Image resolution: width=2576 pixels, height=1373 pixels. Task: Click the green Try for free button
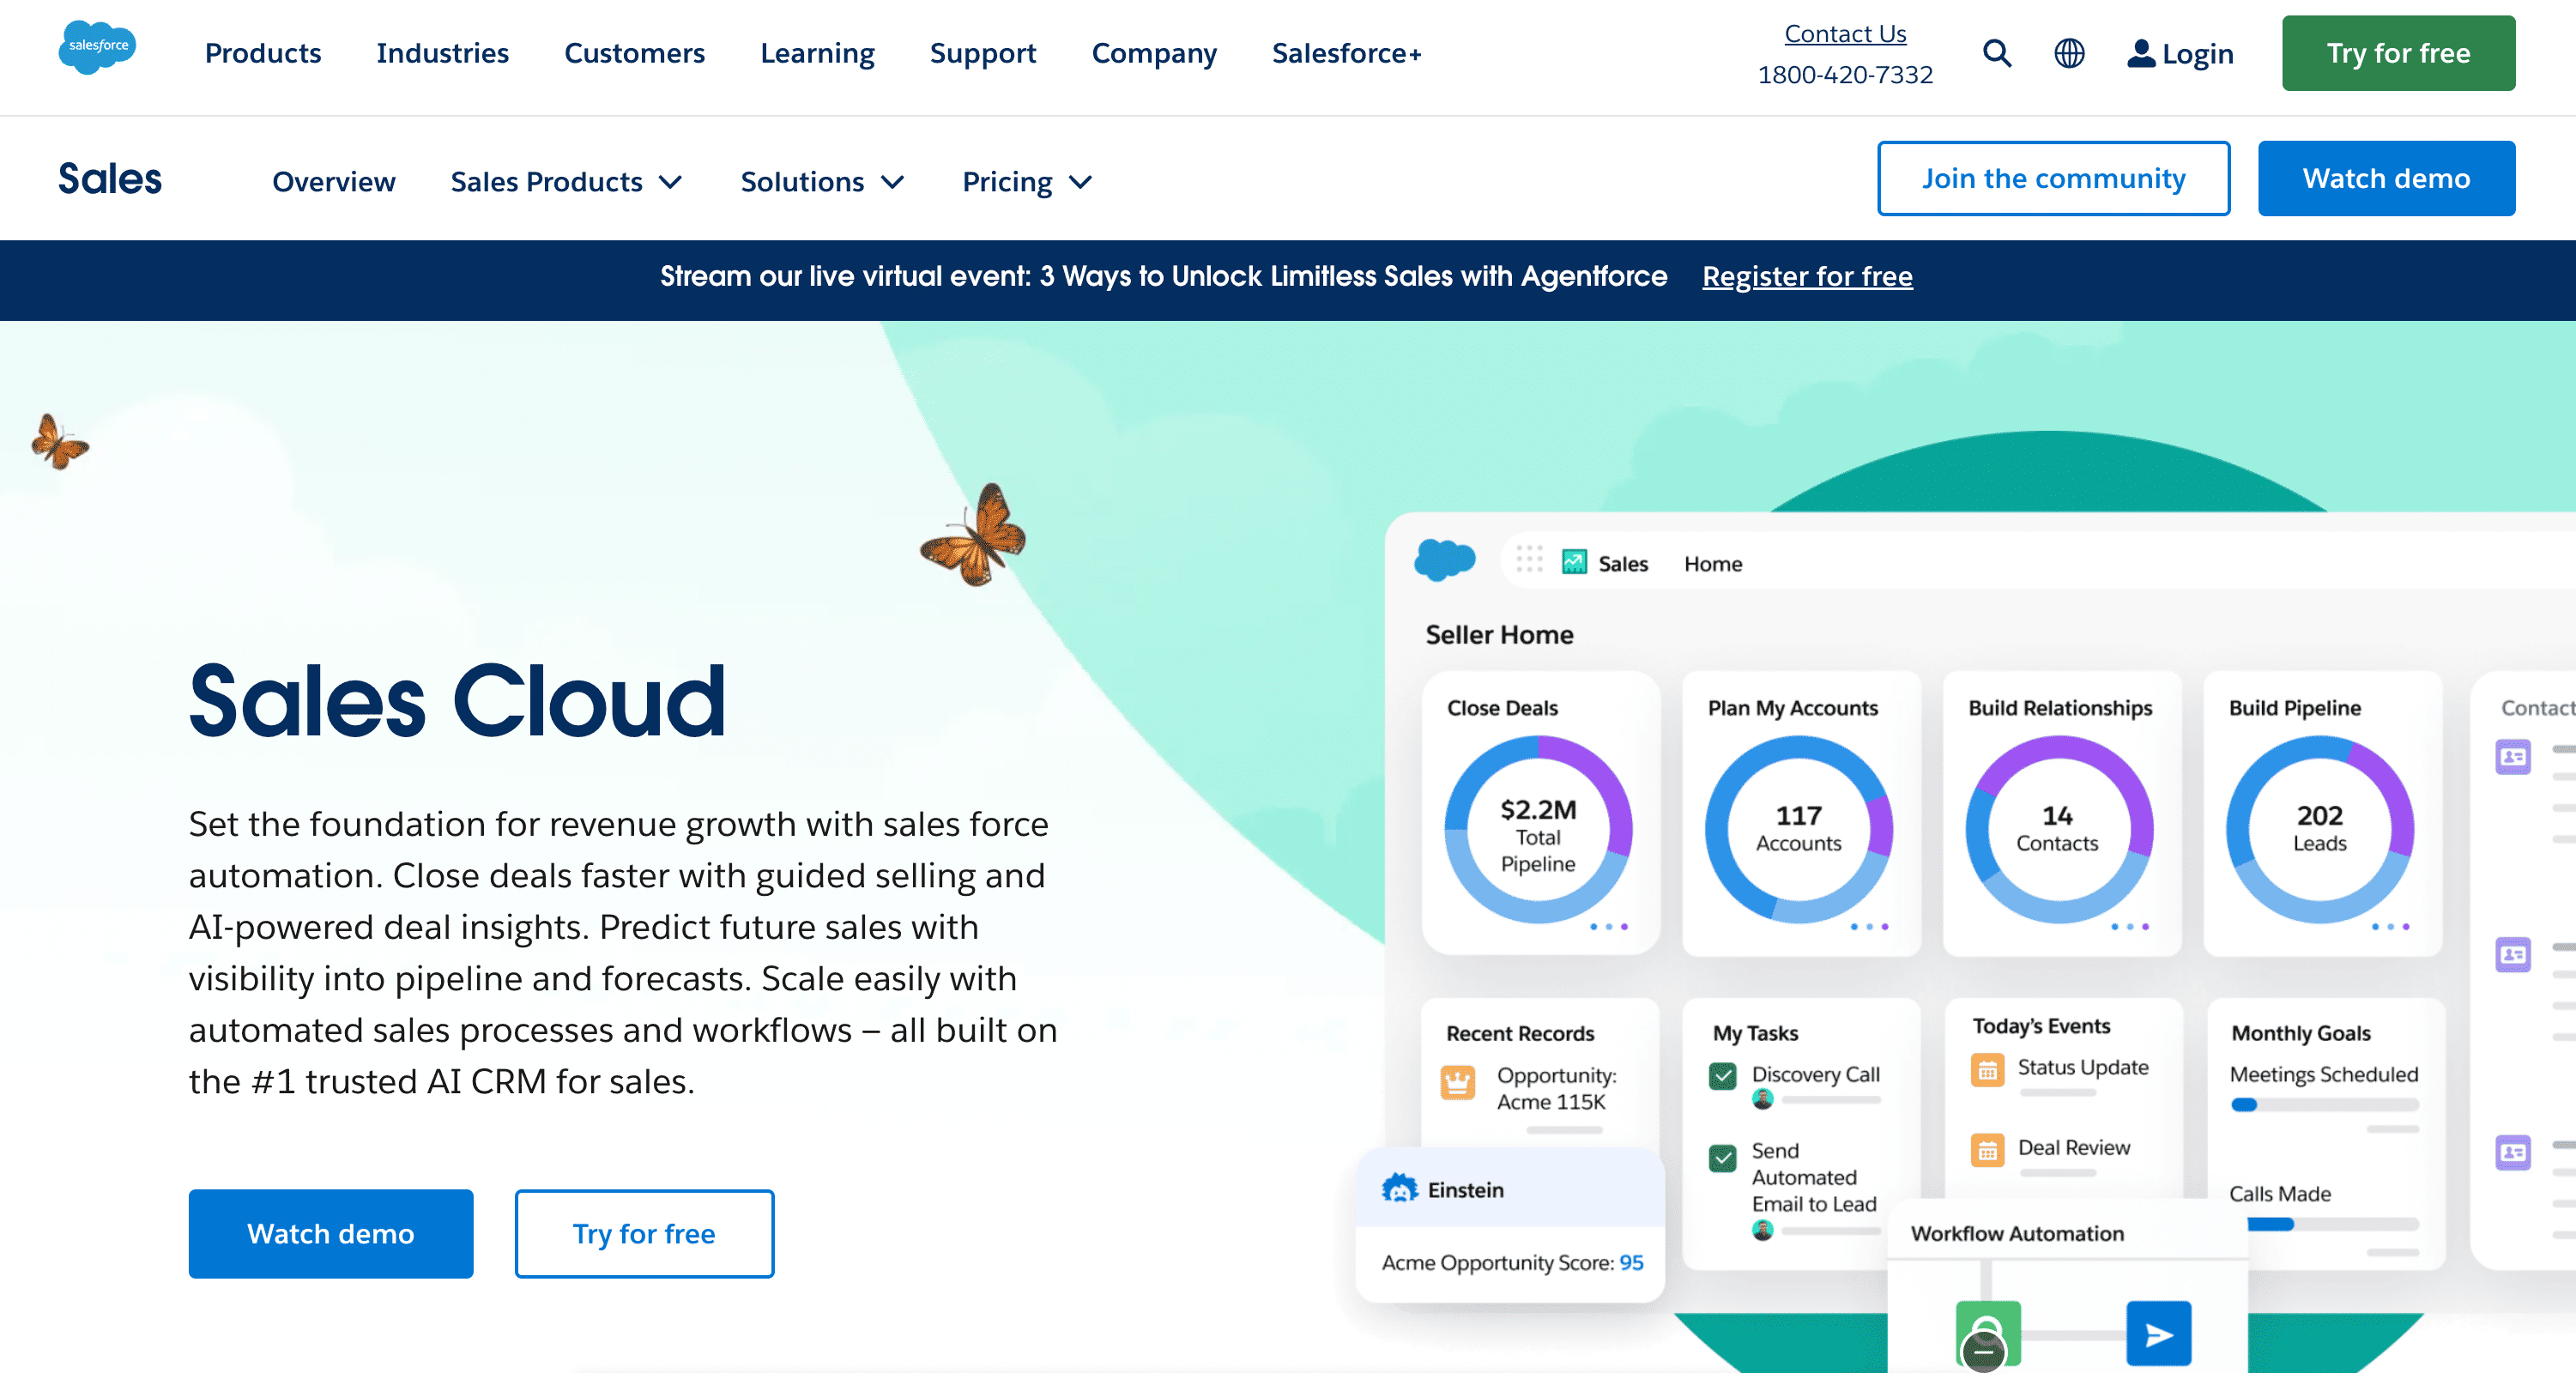(2398, 53)
